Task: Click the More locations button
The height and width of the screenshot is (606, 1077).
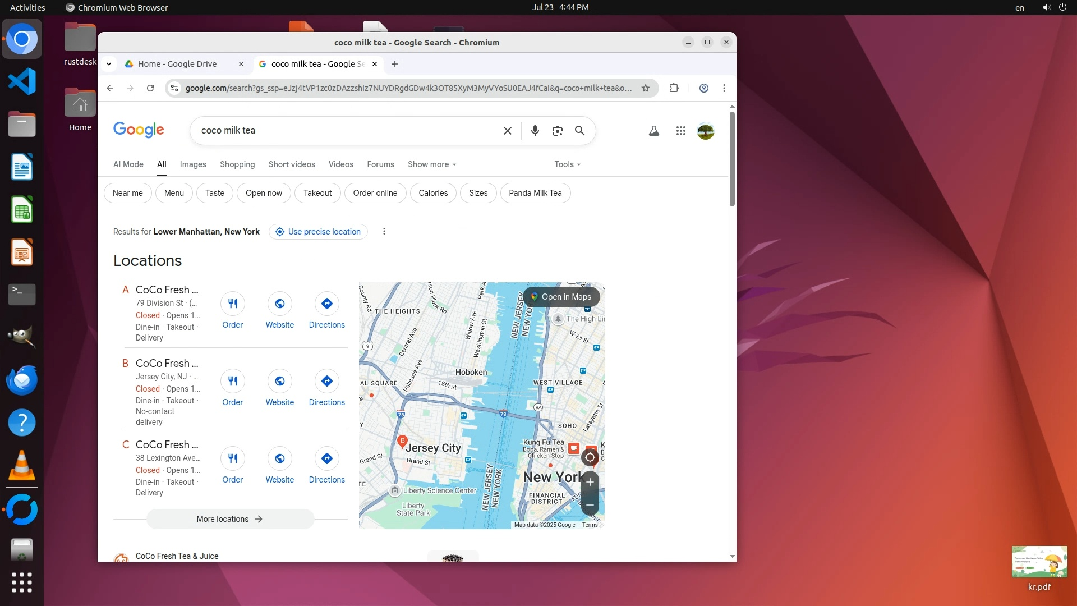Action: coord(230,519)
